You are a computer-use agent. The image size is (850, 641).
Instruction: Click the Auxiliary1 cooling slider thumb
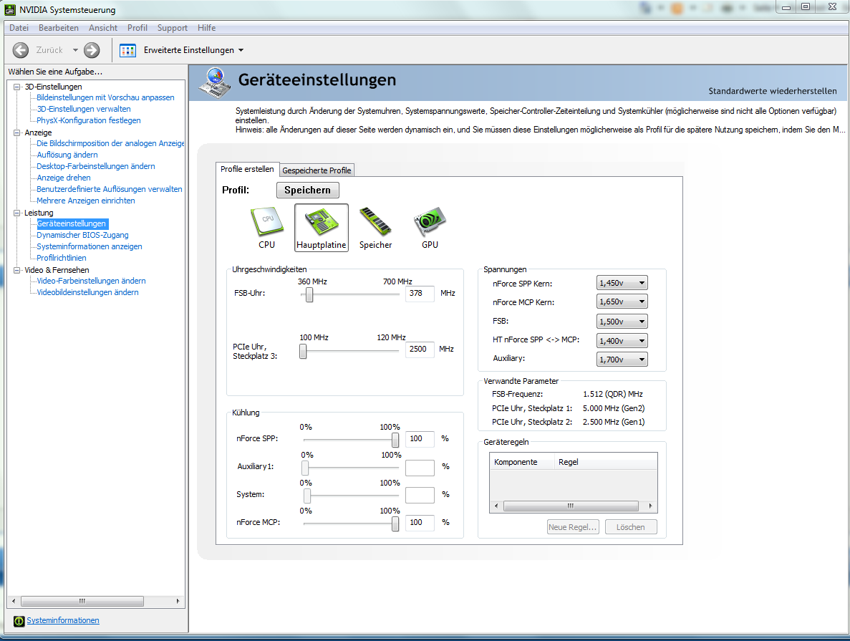tap(305, 468)
